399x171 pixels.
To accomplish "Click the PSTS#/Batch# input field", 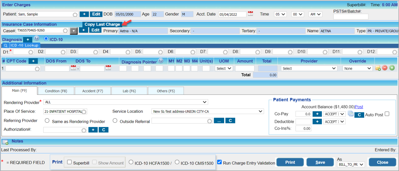I will (351, 17).
